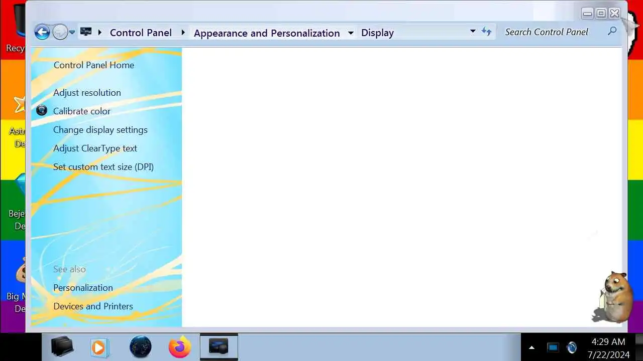Screen dimensions: 643x361
Task: Select Control Panel breadcrumb
Action: 141,33
